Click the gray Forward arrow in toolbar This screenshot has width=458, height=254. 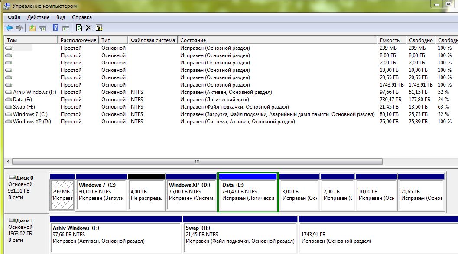coord(19,28)
